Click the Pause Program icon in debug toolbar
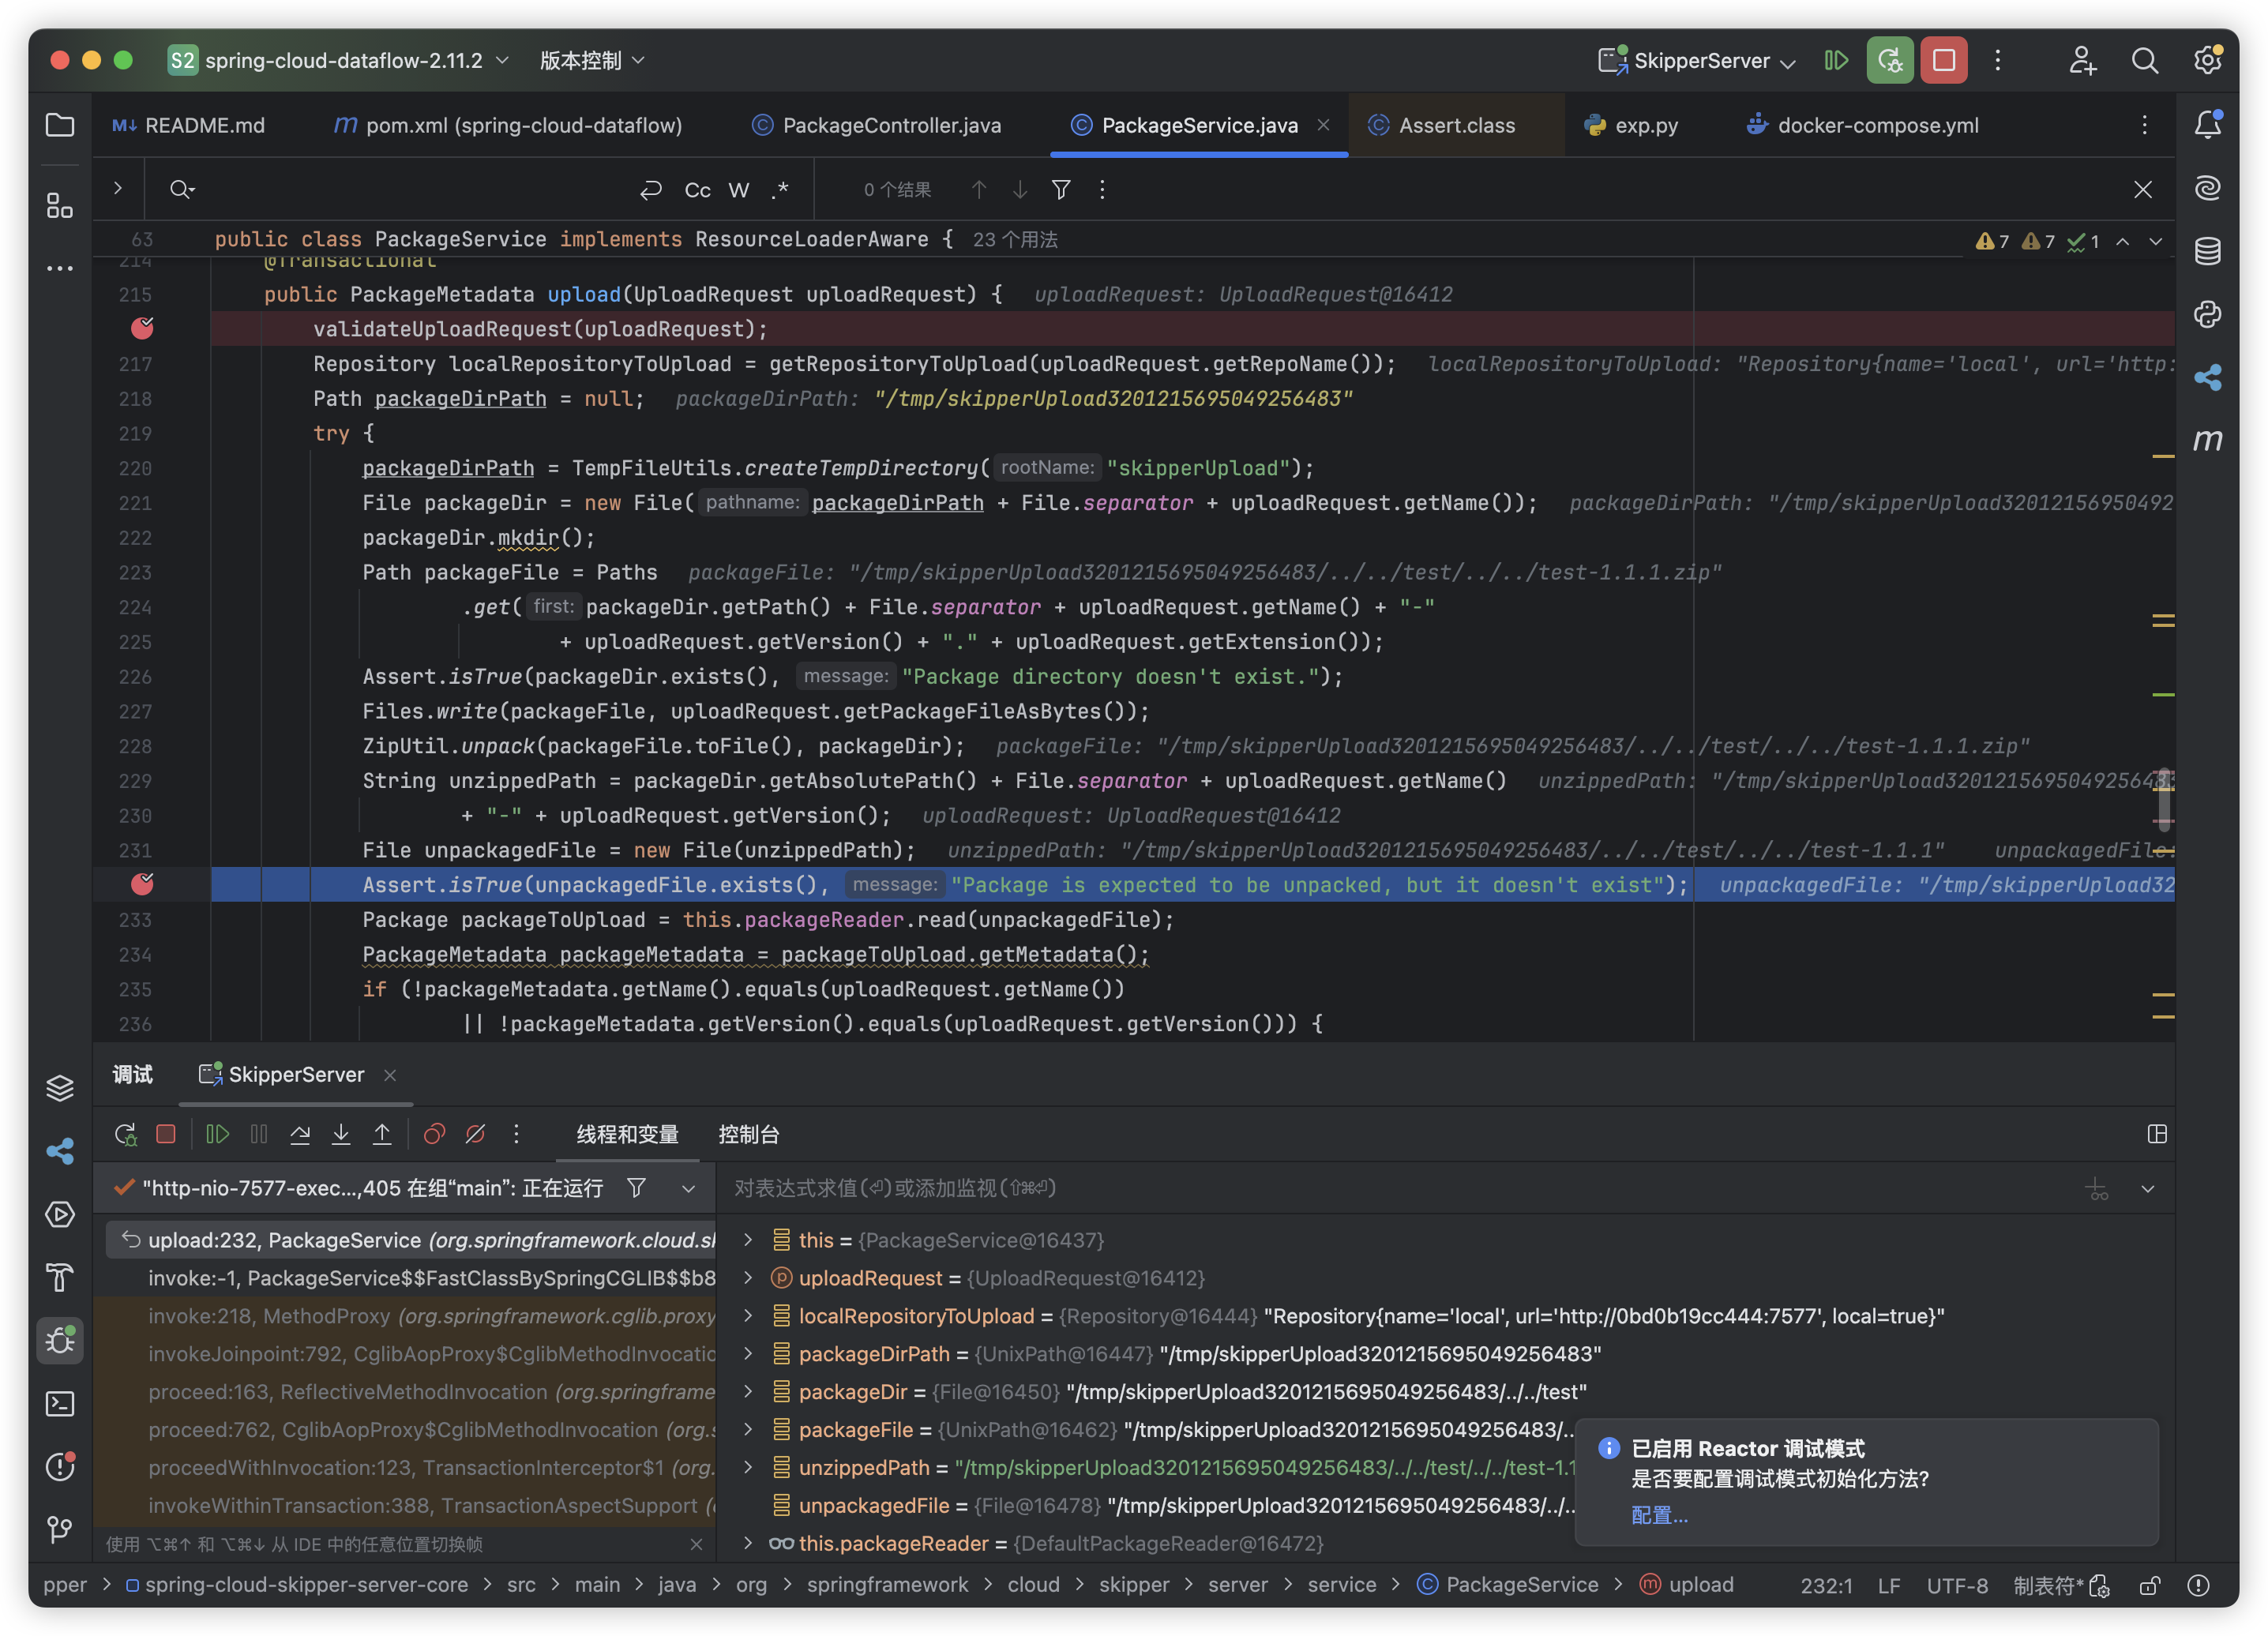This screenshot has height=1636, width=2268. click(259, 1134)
